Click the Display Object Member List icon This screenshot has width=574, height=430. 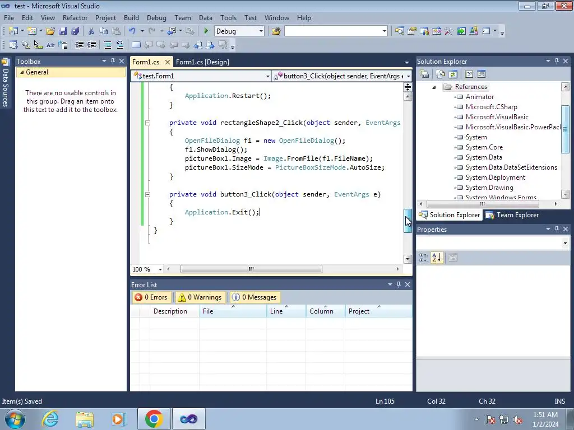(x=13, y=45)
